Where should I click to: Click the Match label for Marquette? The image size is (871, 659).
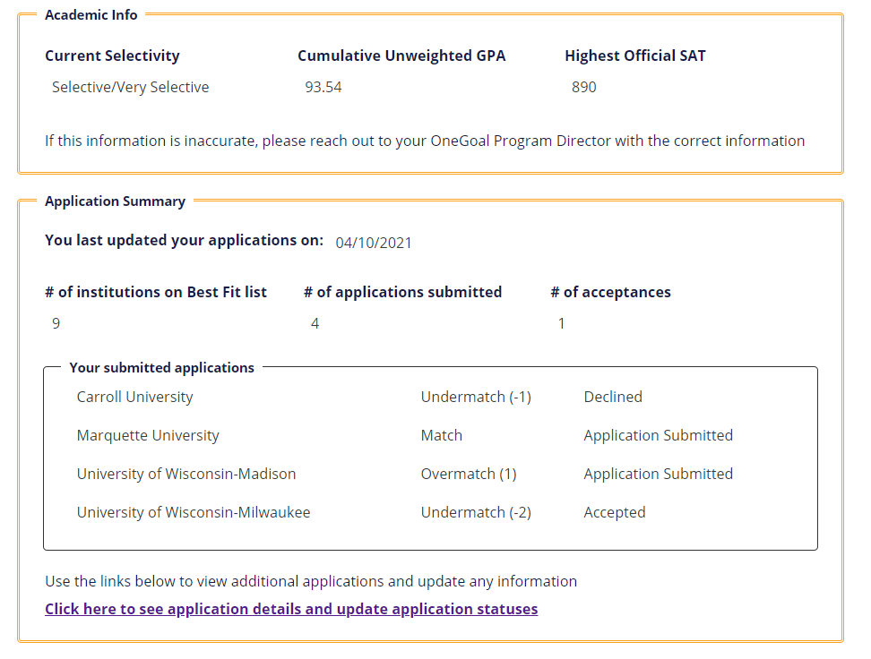point(442,435)
